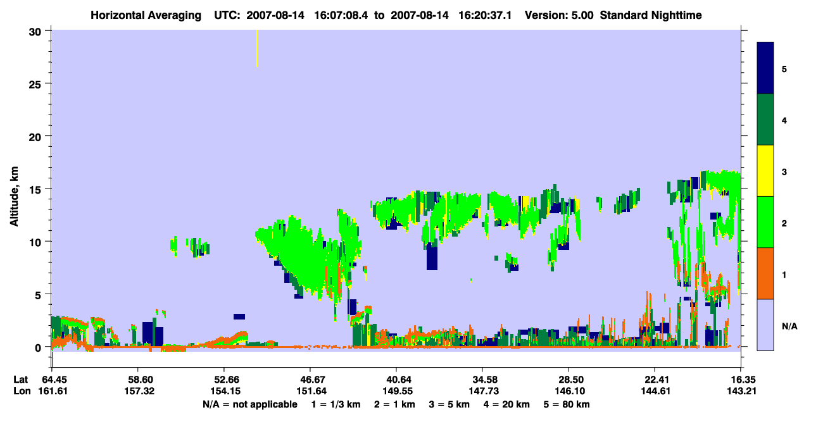This screenshot has height=422, width=823.
Task: Click the longitude value 154.15
Action: coord(225,391)
